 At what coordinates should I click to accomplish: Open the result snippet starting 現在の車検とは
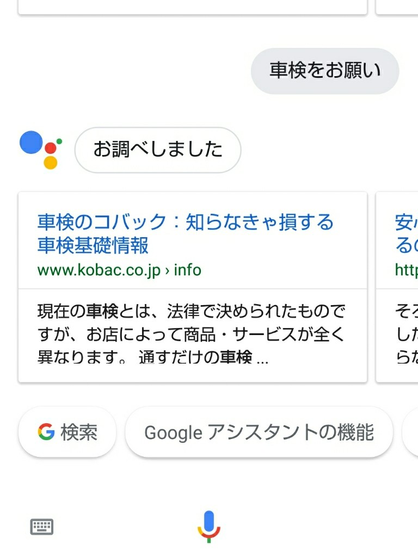pyautogui.click(x=192, y=334)
